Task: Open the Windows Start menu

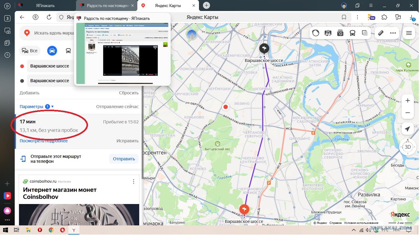Action: click(5, 230)
